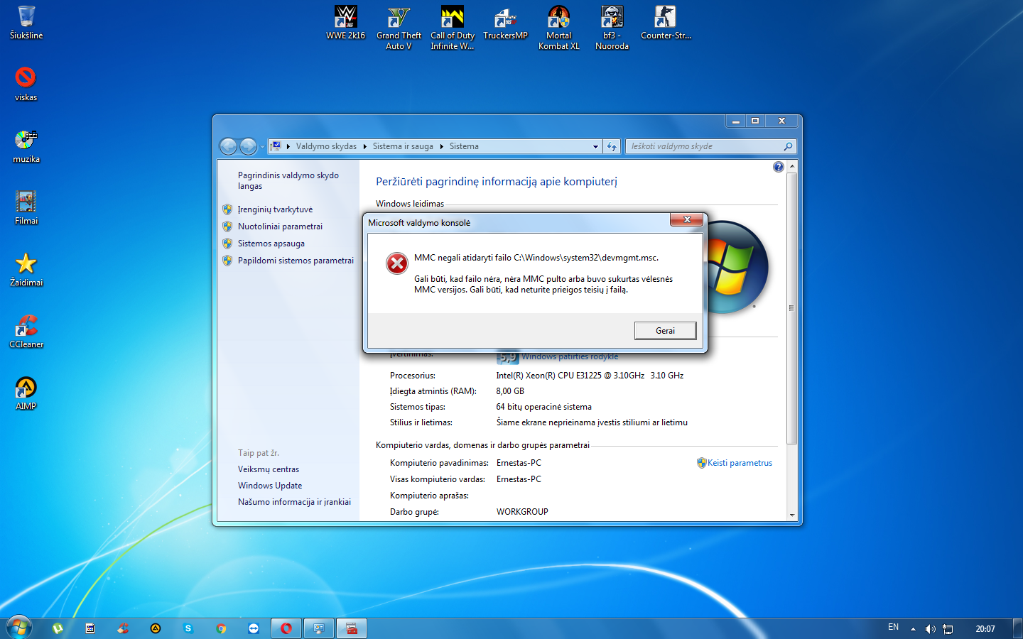This screenshot has width=1023, height=639.
Task: Open Google Chrome from the taskbar
Action: 221,628
